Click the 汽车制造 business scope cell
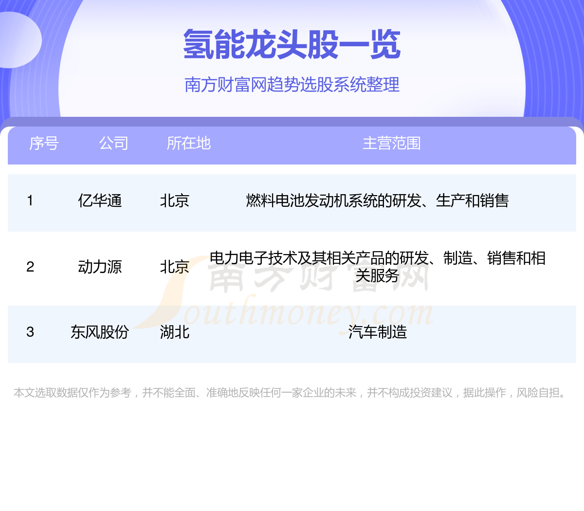584x511 pixels. pyautogui.click(x=378, y=332)
